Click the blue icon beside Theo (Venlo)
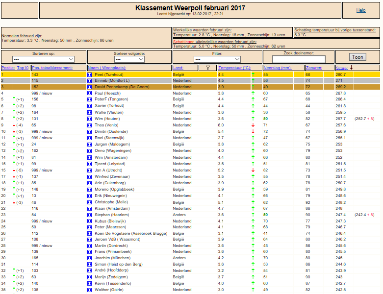The image size is (383, 294). pos(90,125)
